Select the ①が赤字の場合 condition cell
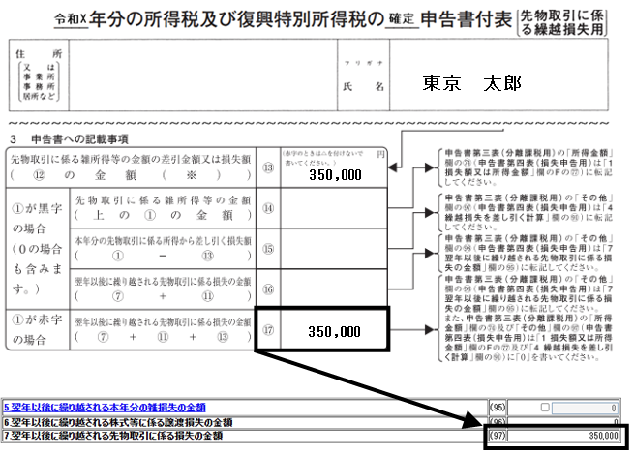Image resolution: width=634 pixels, height=456 pixels. tap(38, 329)
